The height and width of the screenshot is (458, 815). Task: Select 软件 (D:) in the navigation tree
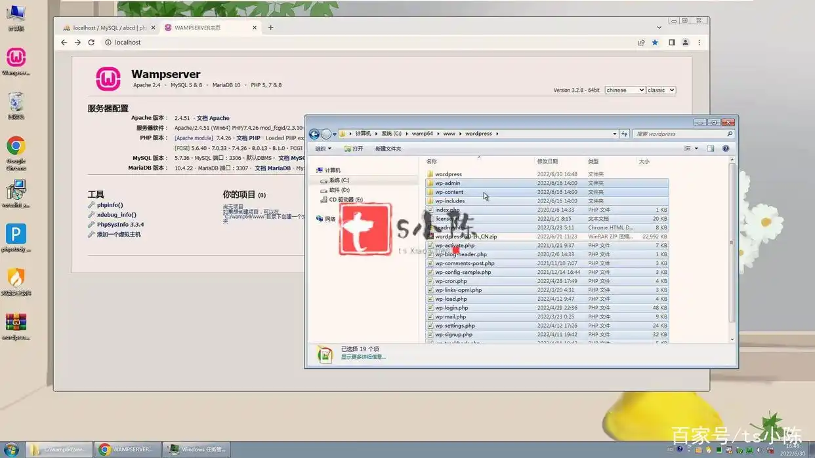click(x=339, y=190)
